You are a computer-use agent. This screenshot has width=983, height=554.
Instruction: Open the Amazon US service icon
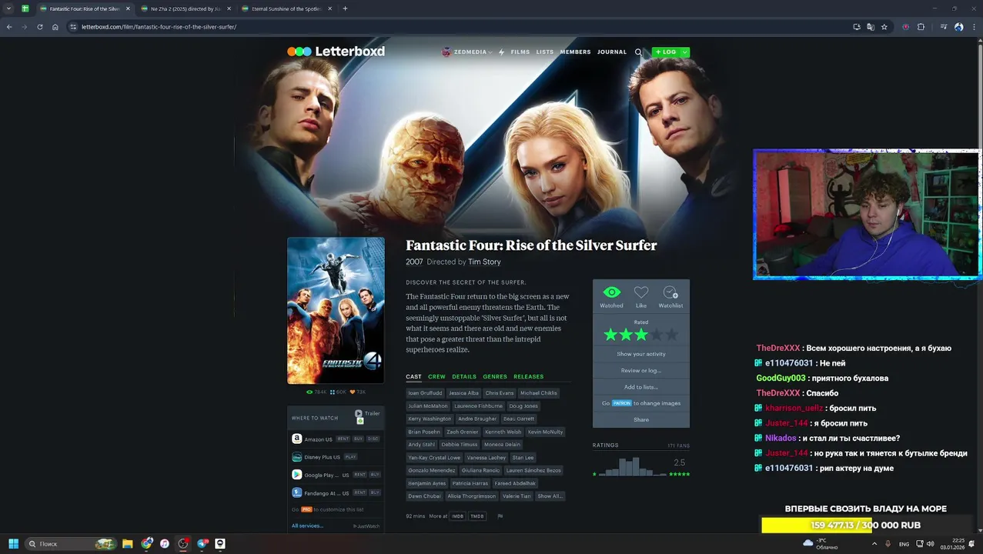click(x=296, y=439)
